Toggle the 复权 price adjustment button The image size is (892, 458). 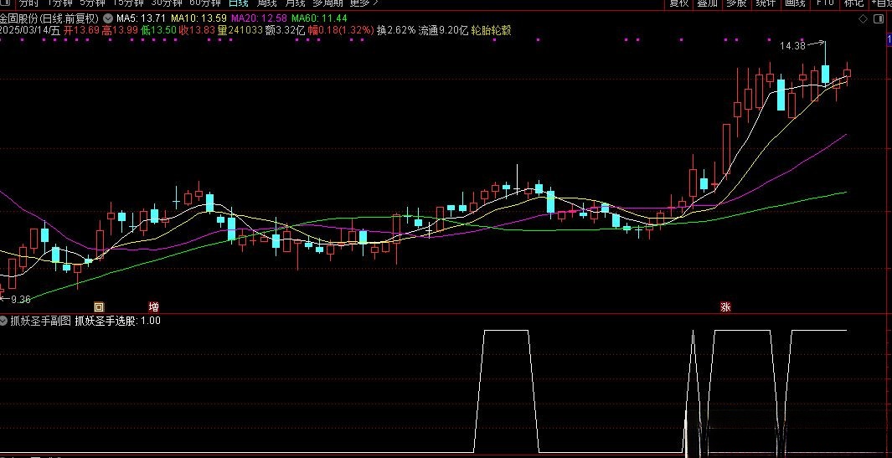pos(678,3)
